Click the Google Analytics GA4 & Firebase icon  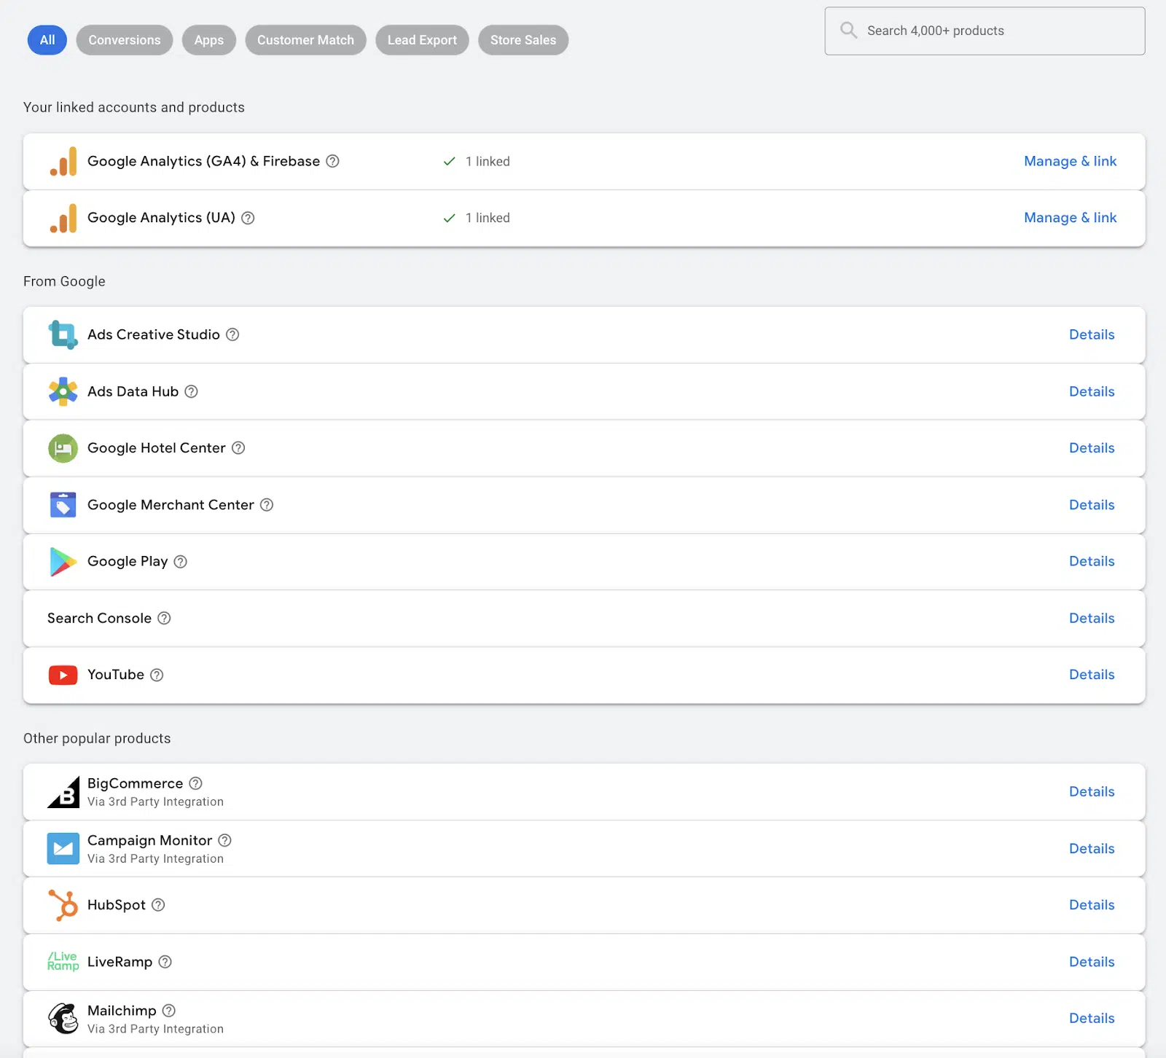63,162
